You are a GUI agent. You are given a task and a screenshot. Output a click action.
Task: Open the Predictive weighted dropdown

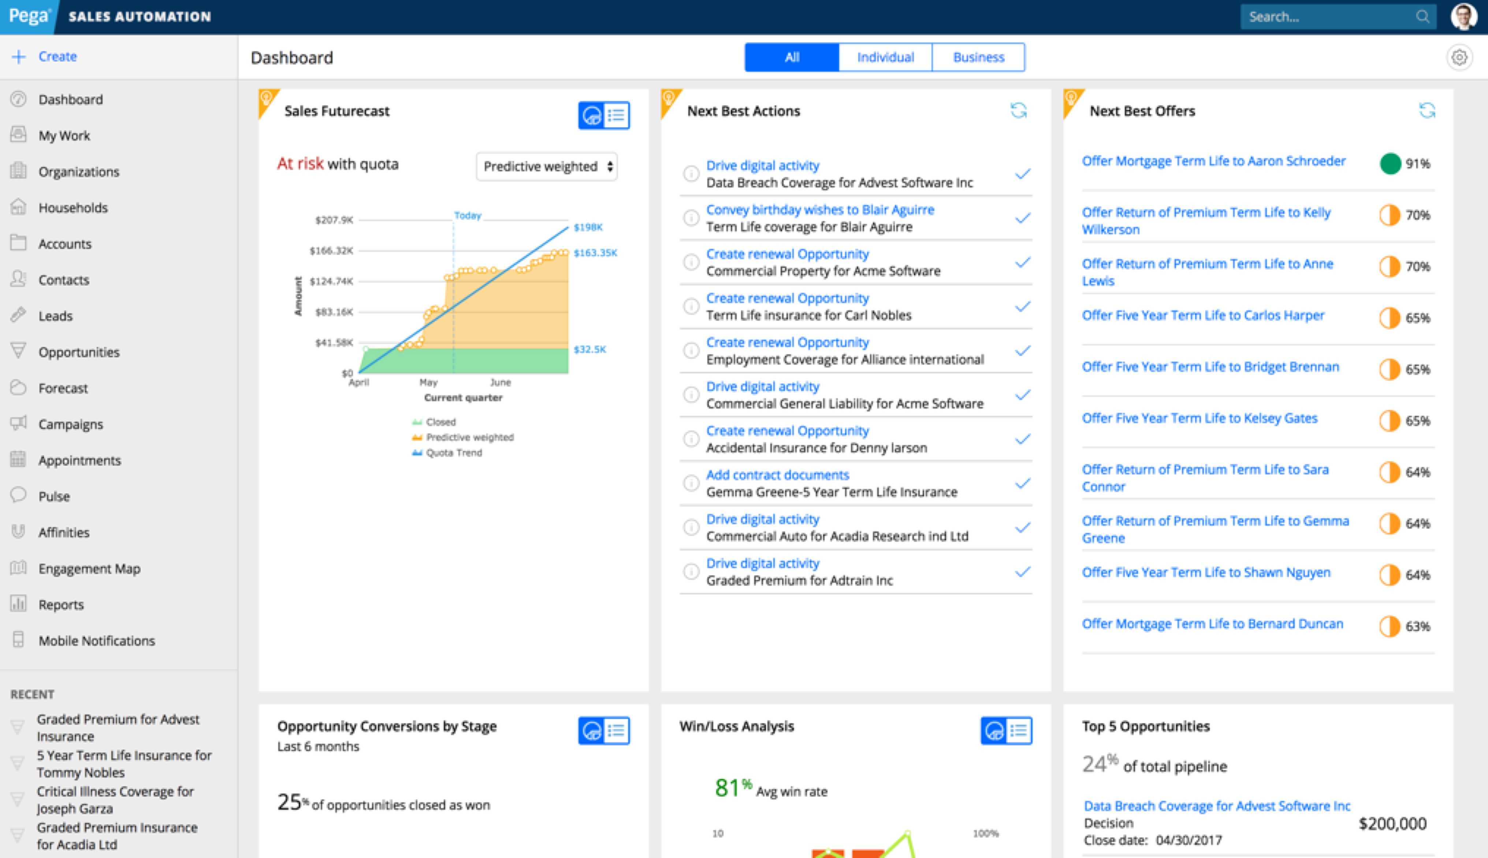click(547, 167)
